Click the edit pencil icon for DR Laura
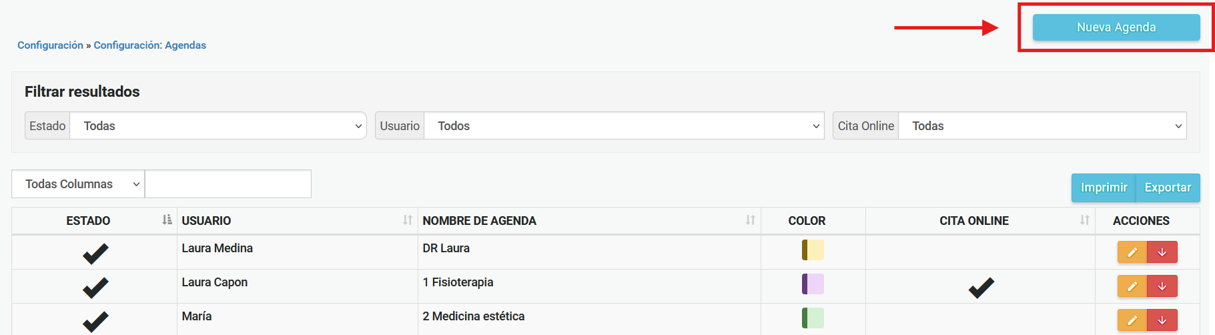 point(1132,252)
